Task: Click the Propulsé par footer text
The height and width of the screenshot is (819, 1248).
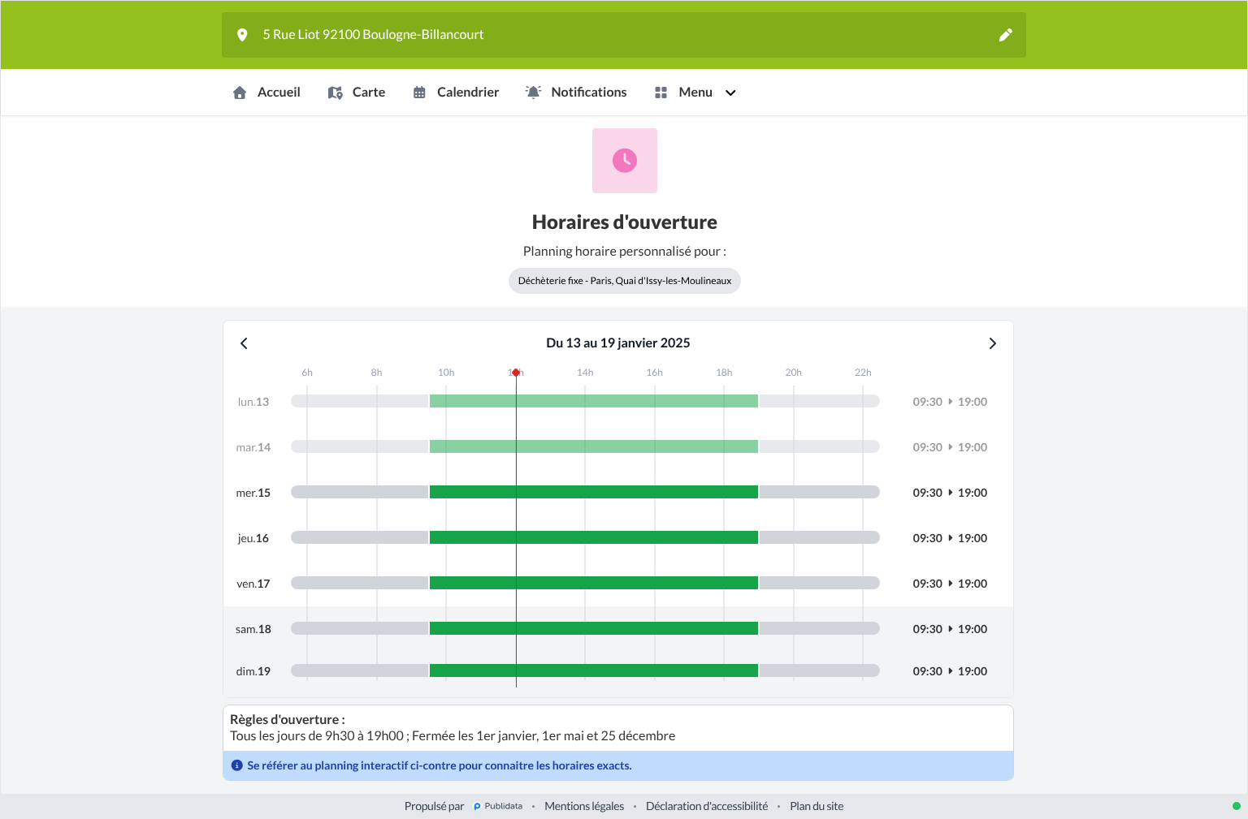Action: point(434,806)
